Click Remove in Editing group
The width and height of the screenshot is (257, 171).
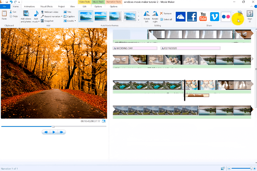point(166,13)
